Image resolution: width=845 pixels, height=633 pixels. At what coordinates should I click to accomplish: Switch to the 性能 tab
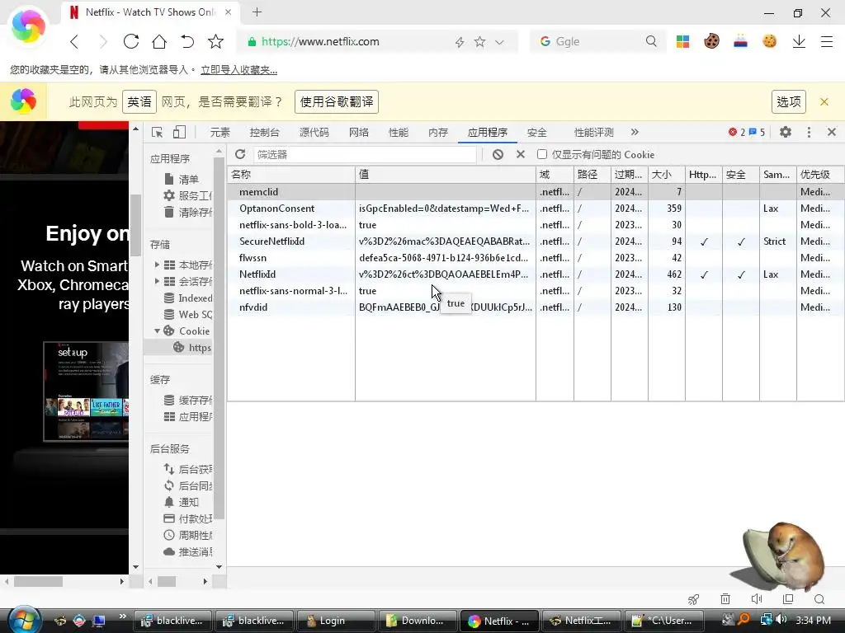coord(399,133)
